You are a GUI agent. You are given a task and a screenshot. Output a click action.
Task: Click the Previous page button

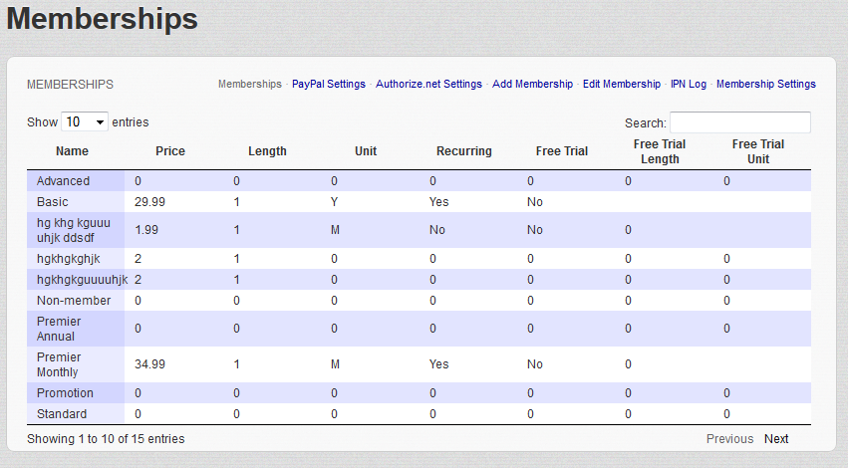click(730, 439)
